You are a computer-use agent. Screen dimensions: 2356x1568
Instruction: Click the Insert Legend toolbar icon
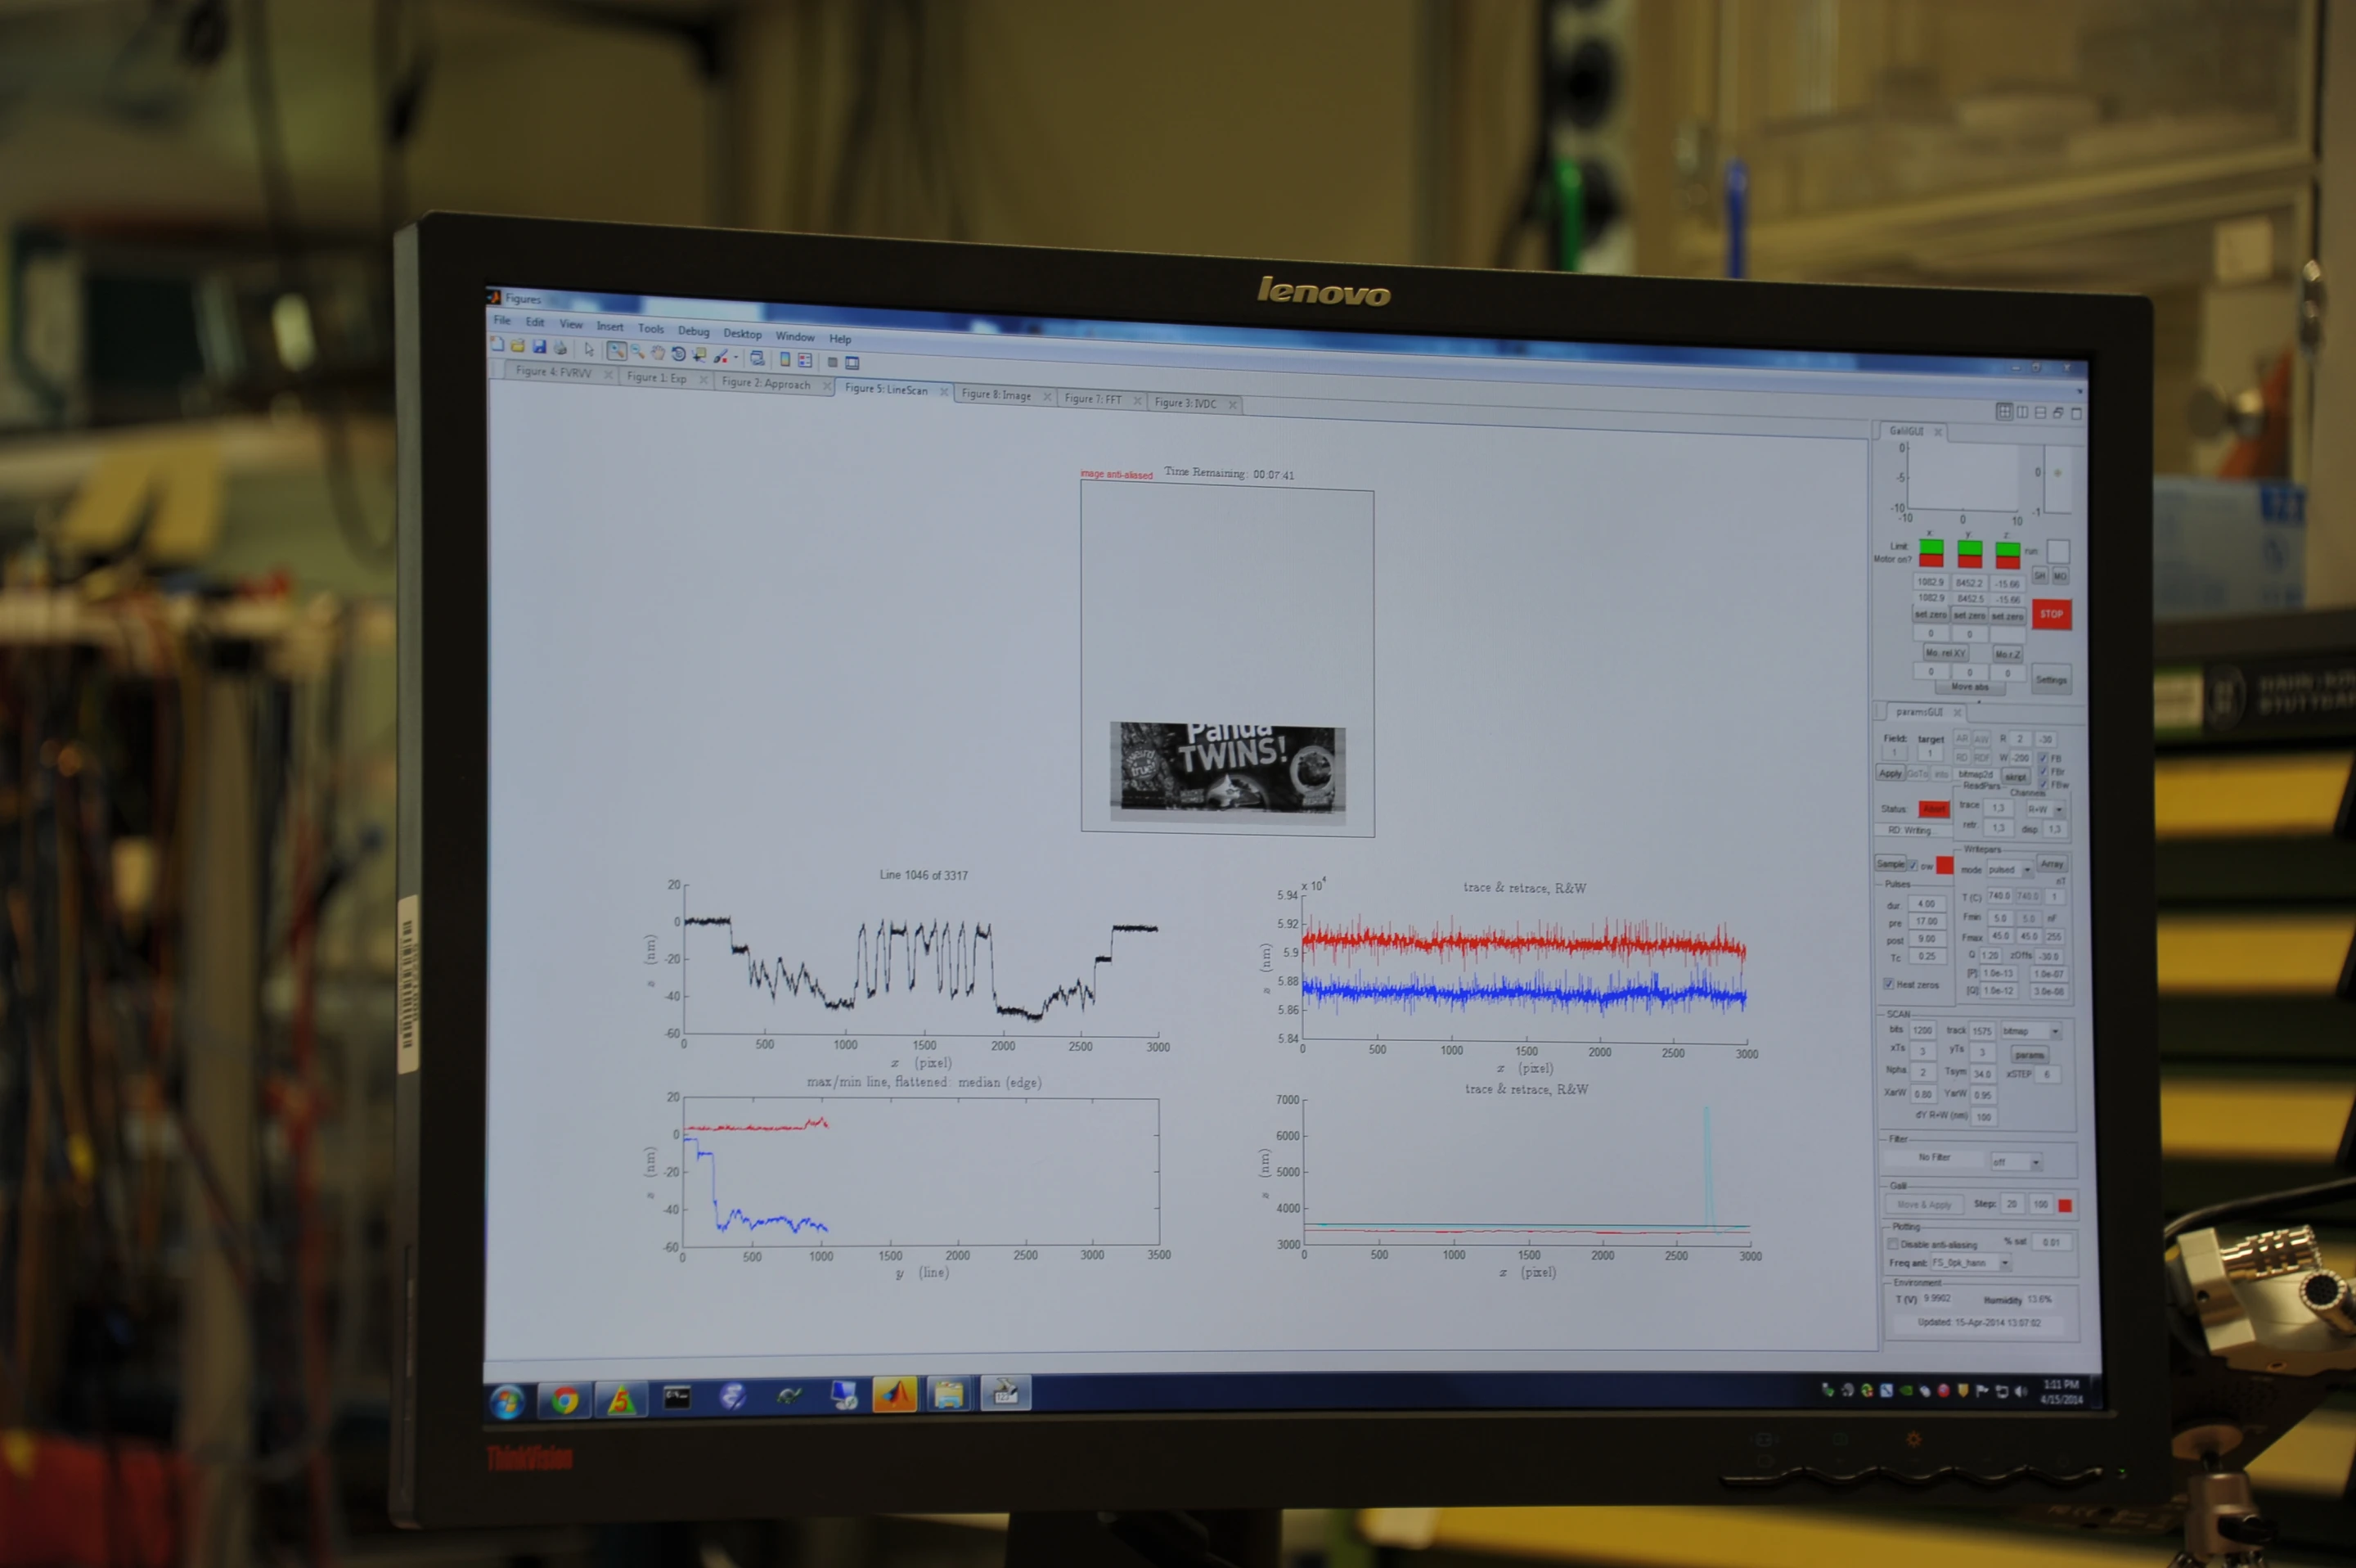tap(805, 360)
